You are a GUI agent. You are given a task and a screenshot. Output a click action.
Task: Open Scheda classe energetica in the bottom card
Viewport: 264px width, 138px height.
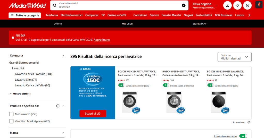click(x=225, y=136)
